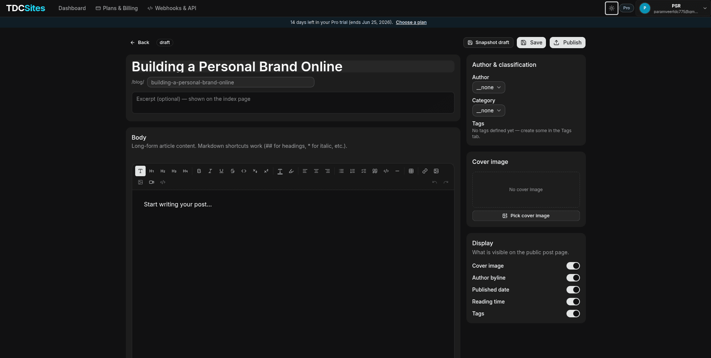Open Plans & Billing
Screen dimensions: 711x358
[x=117, y=8]
